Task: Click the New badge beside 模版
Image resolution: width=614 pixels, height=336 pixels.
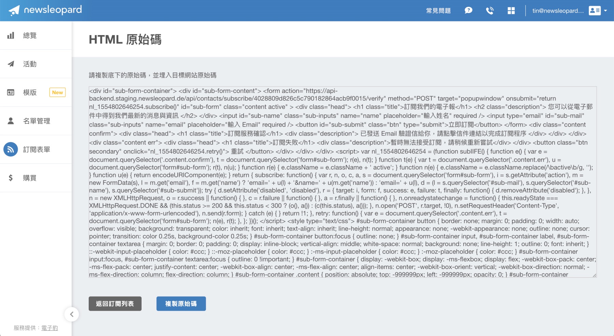Action: click(x=58, y=92)
